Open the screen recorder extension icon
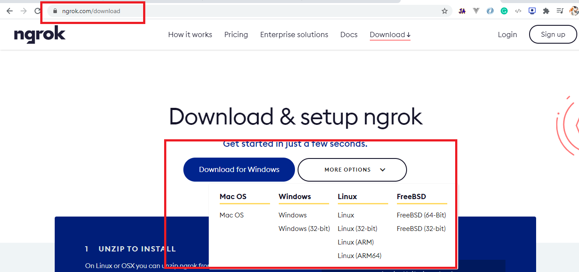Image resolution: width=579 pixels, height=272 pixels. [x=532, y=11]
